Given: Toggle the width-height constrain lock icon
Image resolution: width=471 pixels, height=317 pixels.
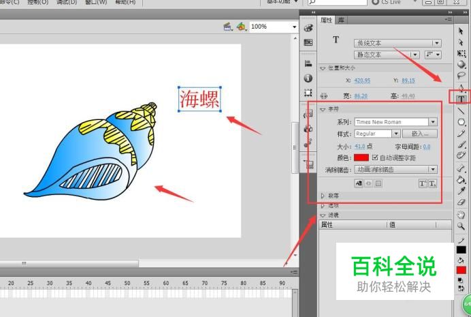Looking at the screenshot, I should tap(324, 96).
